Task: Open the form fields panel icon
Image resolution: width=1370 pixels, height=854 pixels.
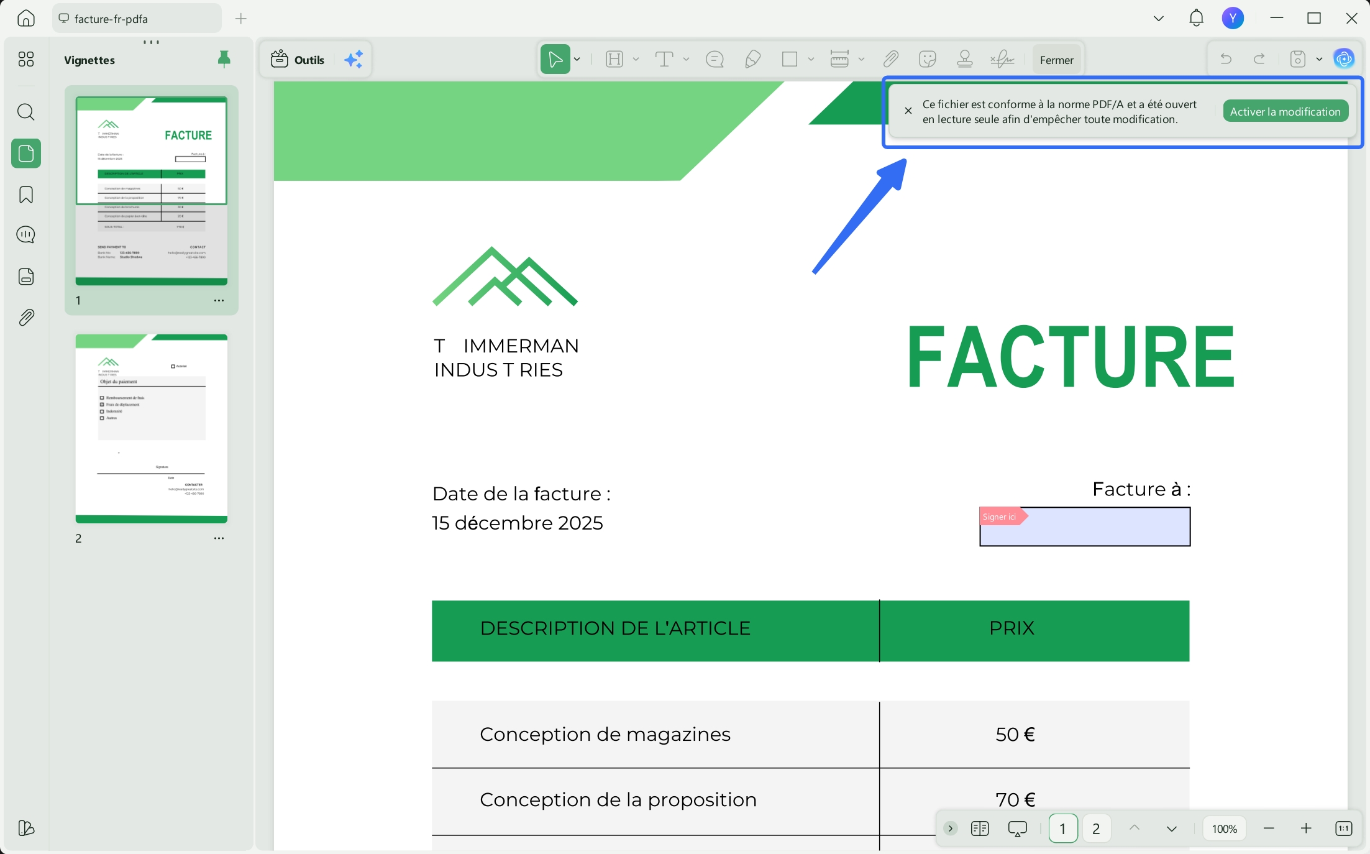Action: click(26, 277)
